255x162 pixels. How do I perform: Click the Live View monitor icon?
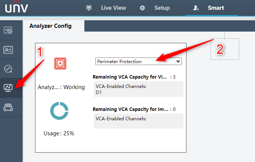pos(89,8)
